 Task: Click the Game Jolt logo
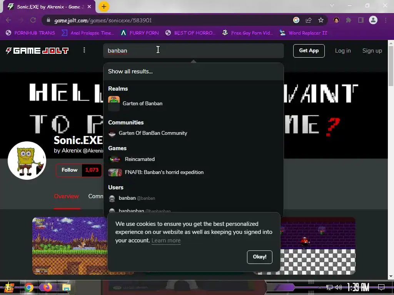tap(37, 51)
